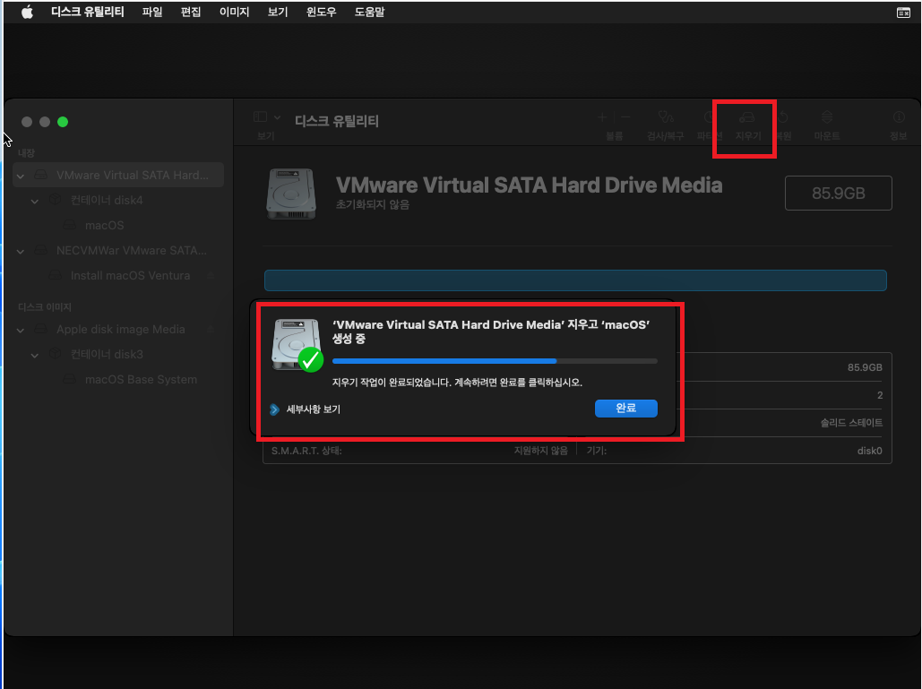This screenshot has width=922, height=689.
Task: Select the macOS volume in sidebar
Action: [105, 225]
